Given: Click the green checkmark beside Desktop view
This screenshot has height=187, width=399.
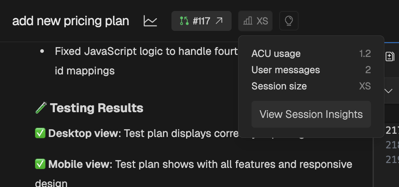Looking at the screenshot, I should pos(40,134).
